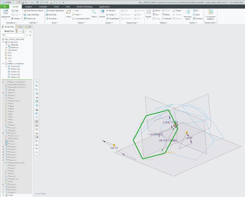Click the Sketch tool icon
The image size is (245, 197).
[x=94, y=13]
